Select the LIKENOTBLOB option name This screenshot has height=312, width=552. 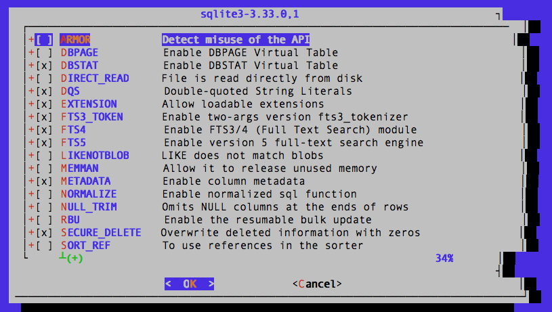95,156
